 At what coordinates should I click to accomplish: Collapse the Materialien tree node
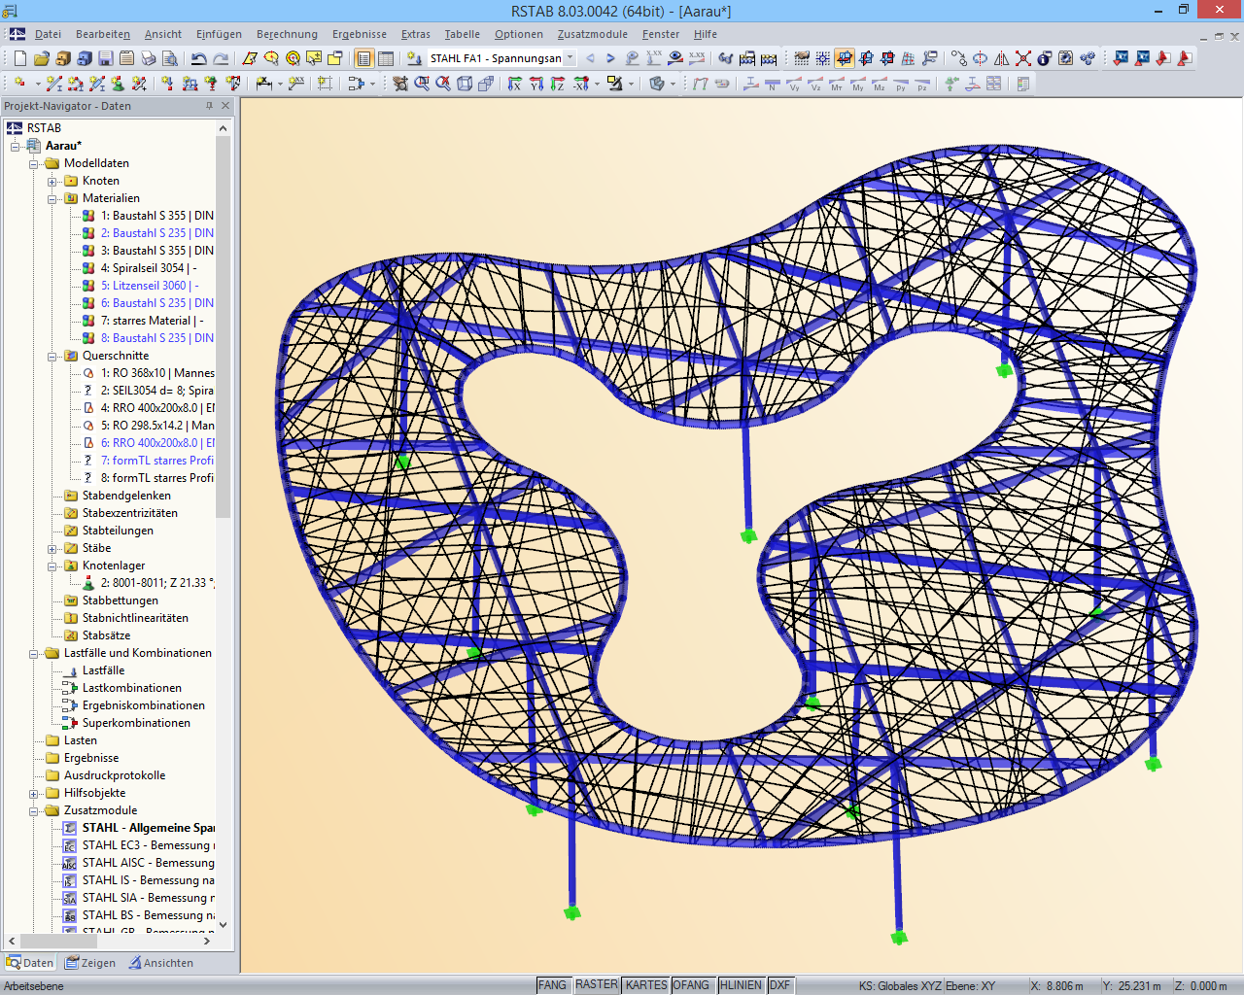(x=52, y=199)
